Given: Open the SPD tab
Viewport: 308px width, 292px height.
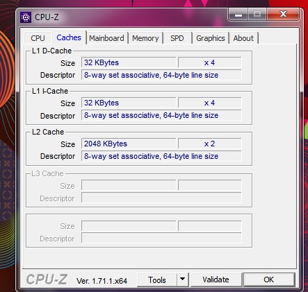Looking at the screenshot, I should click(x=177, y=38).
